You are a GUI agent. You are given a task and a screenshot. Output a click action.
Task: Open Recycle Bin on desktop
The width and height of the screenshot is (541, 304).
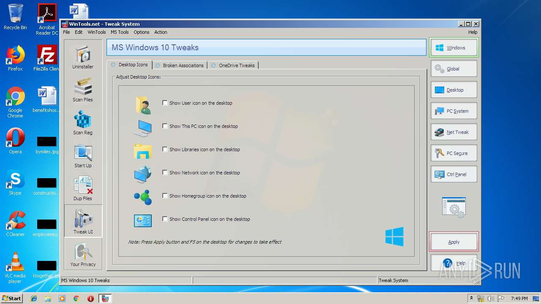[x=15, y=17]
